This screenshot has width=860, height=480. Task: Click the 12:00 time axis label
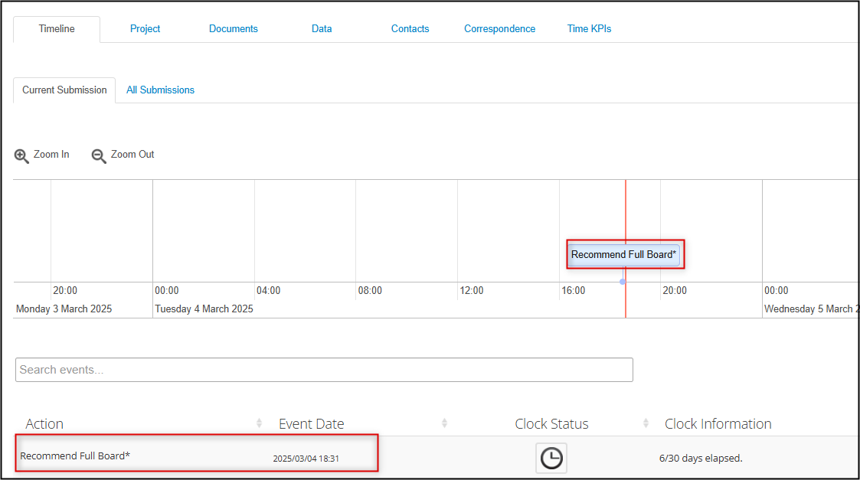pos(472,290)
